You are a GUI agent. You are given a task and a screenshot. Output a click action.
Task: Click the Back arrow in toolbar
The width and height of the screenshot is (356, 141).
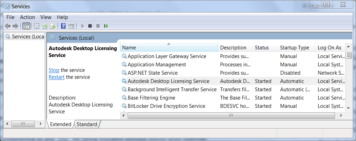point(8,26)
